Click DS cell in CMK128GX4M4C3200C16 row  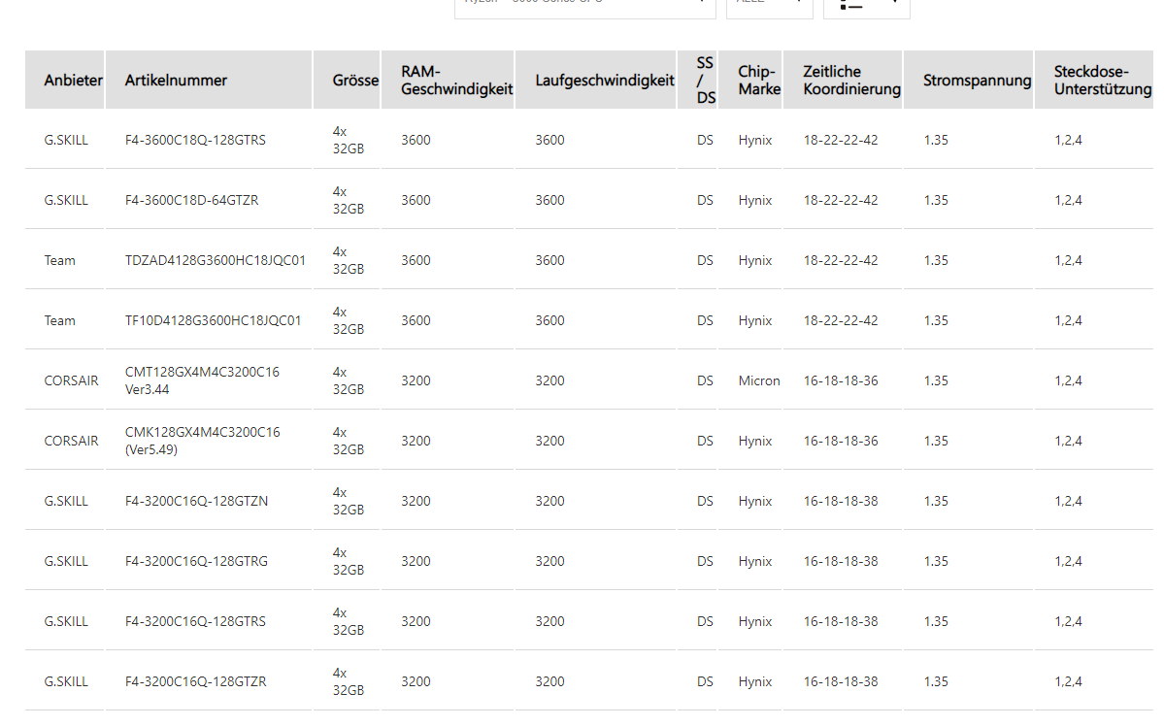pos(705,441)
